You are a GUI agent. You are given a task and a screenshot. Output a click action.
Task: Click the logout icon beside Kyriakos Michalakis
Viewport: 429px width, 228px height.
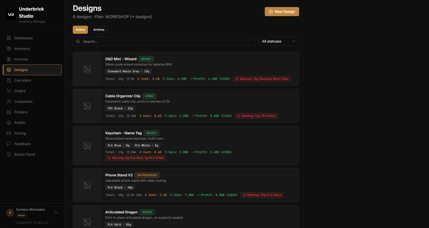click(56, 213)
